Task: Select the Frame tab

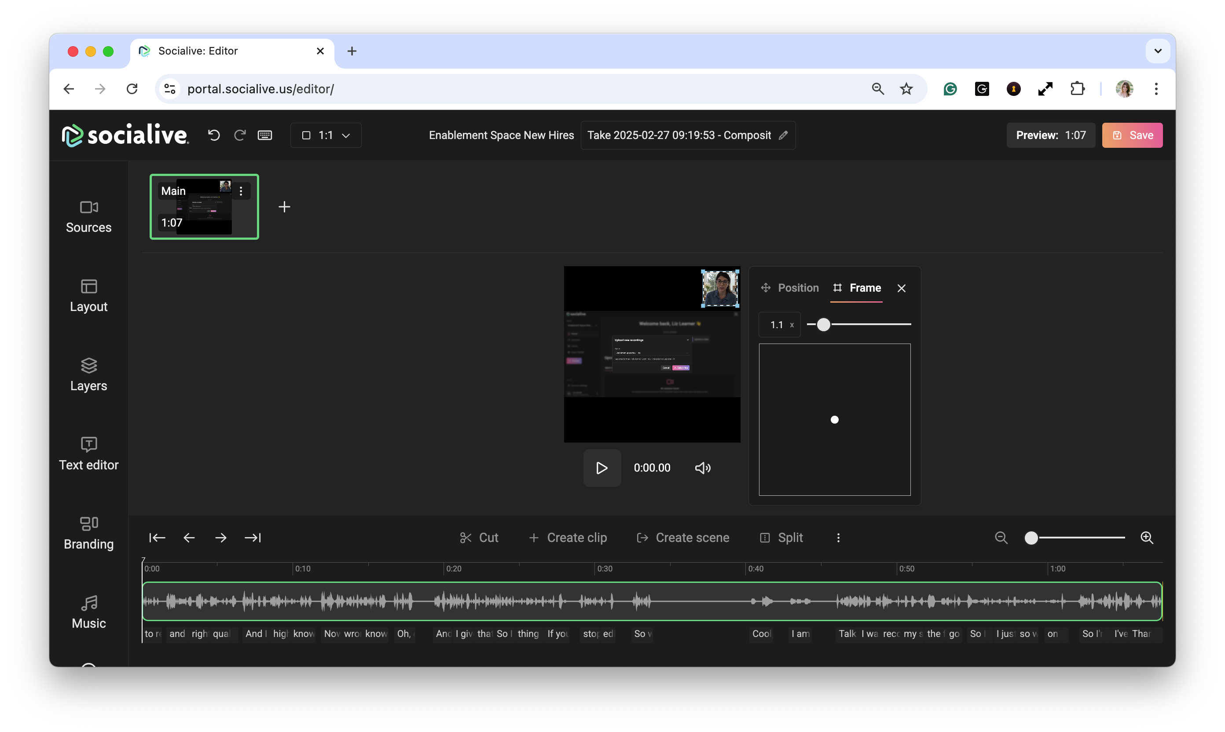Action: (x=857, y=288)
